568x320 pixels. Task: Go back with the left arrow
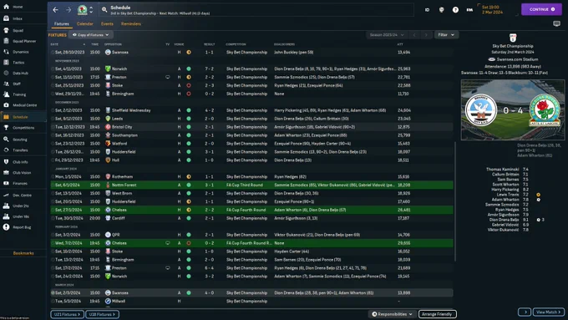pos(55,10)
